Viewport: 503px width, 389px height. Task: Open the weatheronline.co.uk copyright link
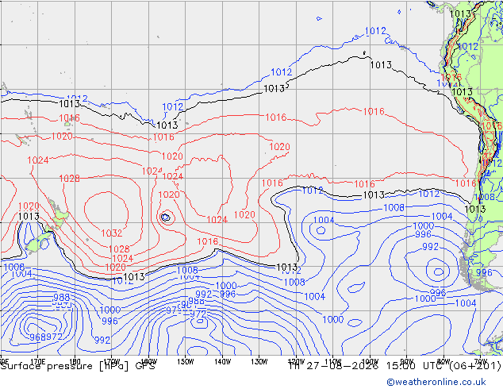(436, 382)
